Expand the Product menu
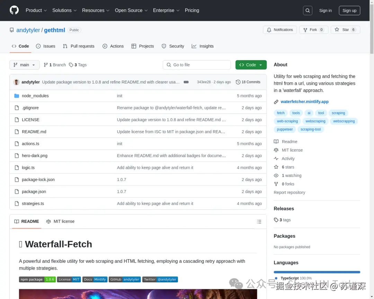Viewport: 374px width, 299px height. pos(36,10)
